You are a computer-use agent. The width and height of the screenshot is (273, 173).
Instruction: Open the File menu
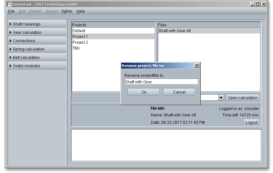click(11, 11)
